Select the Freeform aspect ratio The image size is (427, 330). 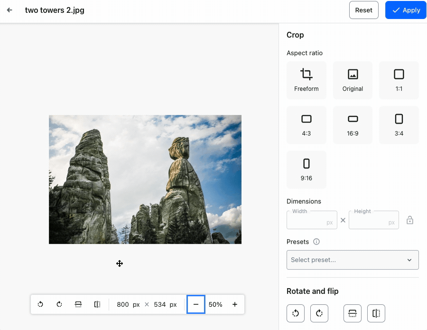pyautogui.click(x=306, y=80)
